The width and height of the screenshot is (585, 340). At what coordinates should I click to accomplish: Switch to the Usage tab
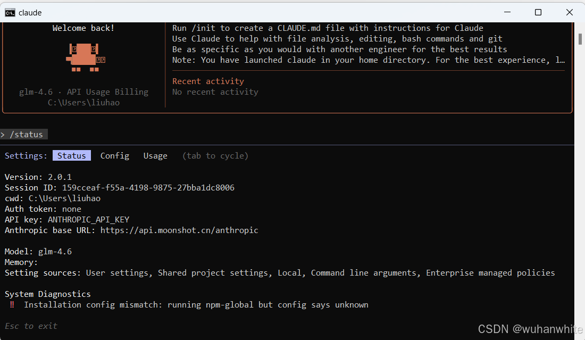tap(155, 155)
